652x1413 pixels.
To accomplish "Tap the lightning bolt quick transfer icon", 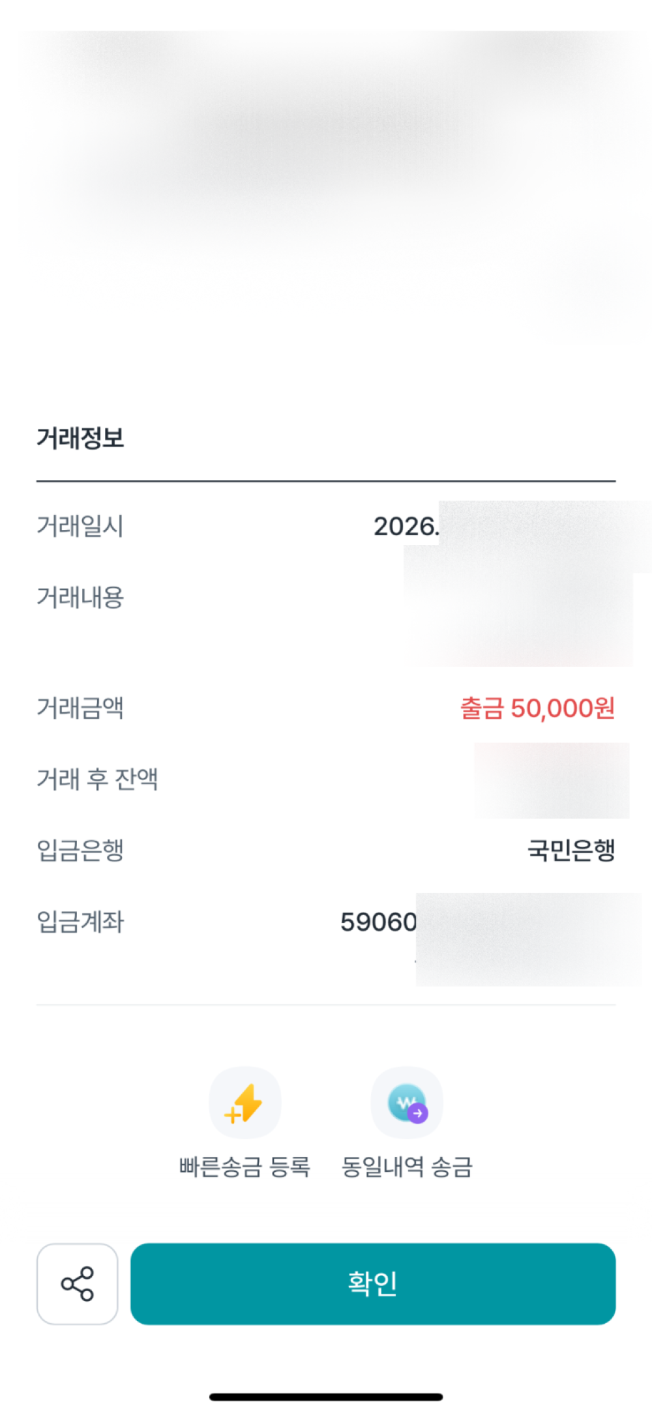I will tap(244, 1103).
